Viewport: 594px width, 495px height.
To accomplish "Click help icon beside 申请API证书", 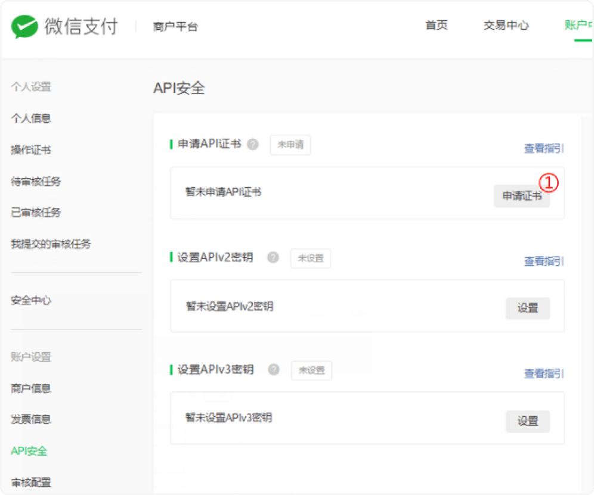I will 253,144.
